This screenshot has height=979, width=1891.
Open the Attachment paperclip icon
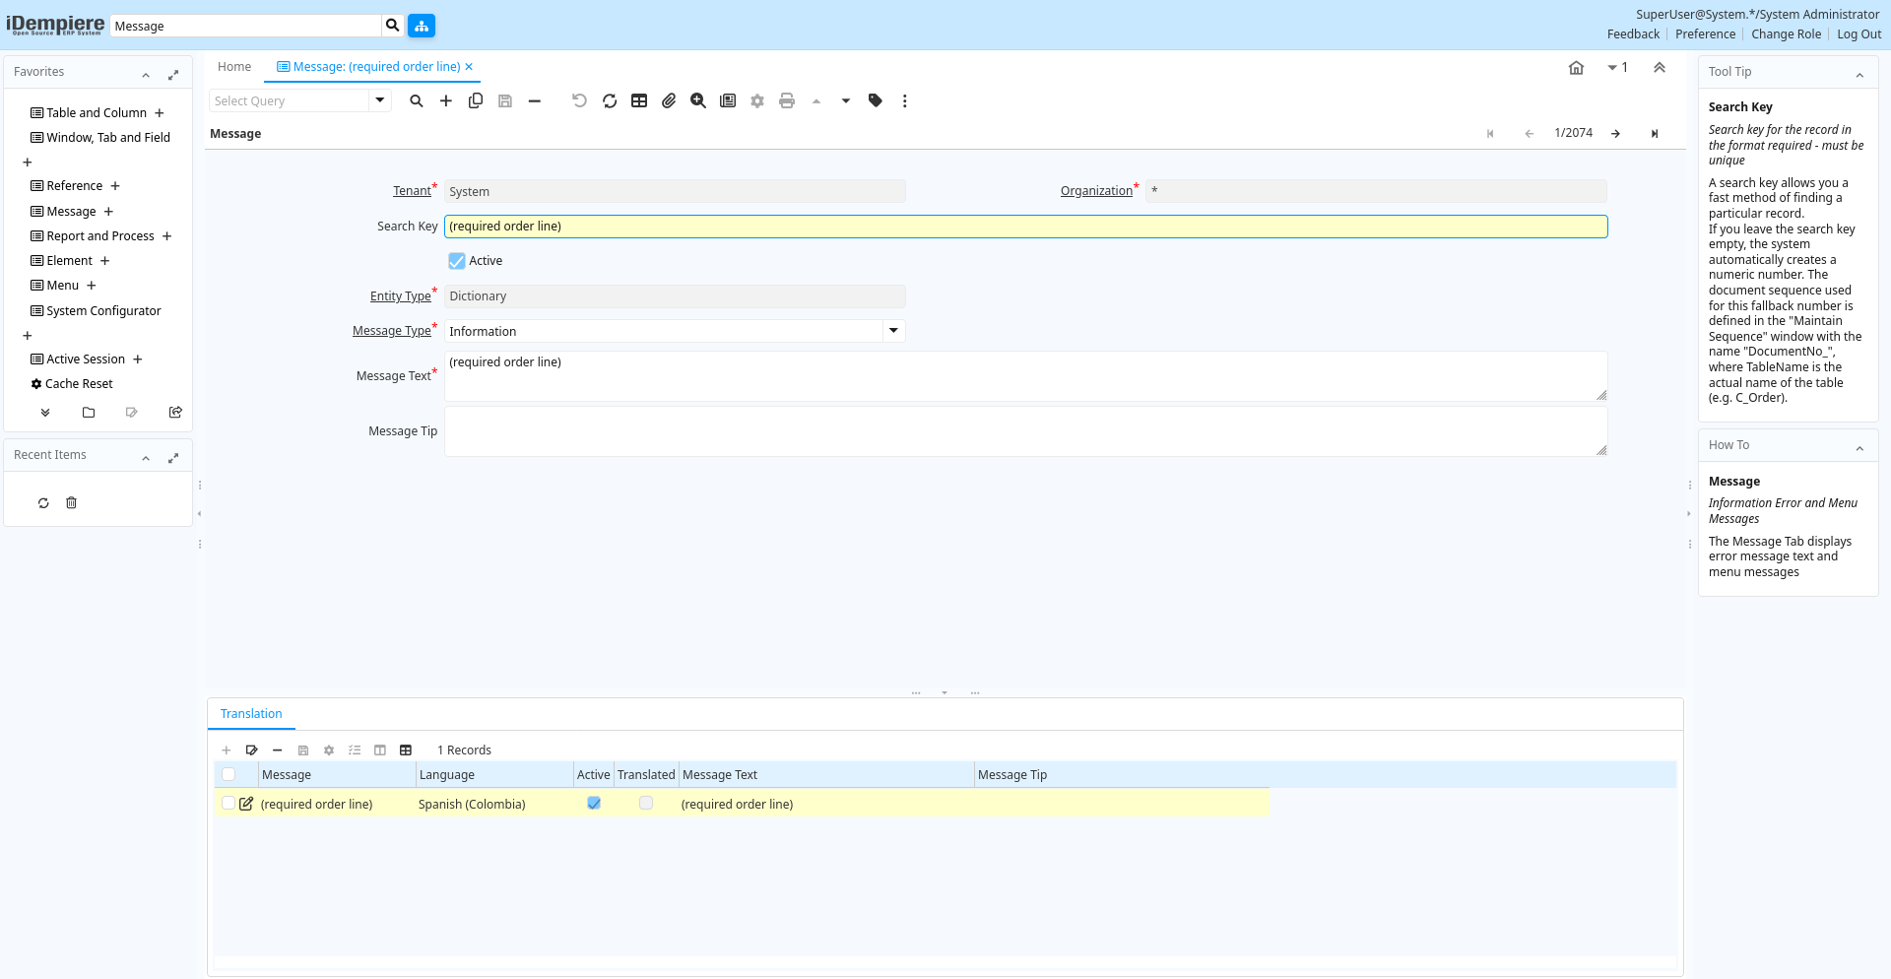point(669,100)
